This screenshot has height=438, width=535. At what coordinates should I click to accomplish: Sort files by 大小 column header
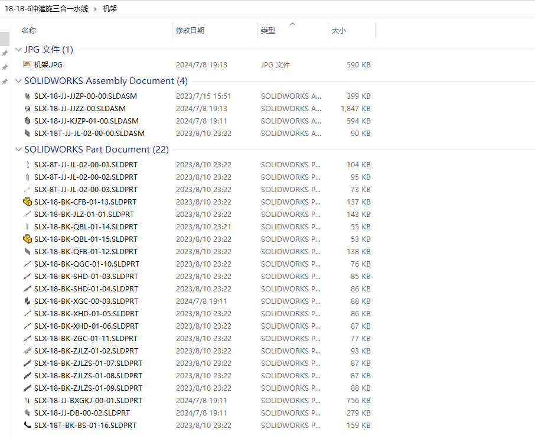point(339,30)
